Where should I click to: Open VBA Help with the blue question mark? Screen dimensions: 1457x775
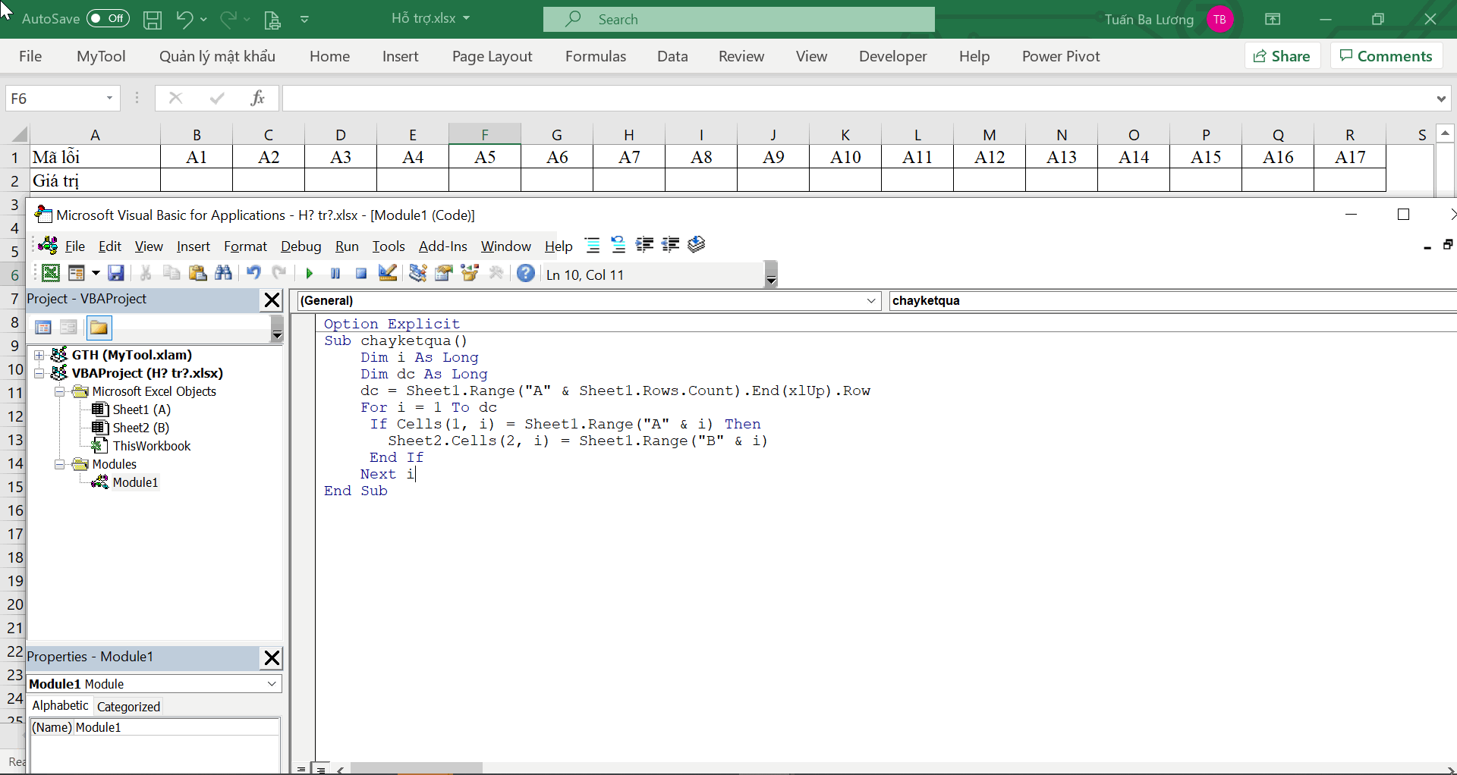point(526,273)
